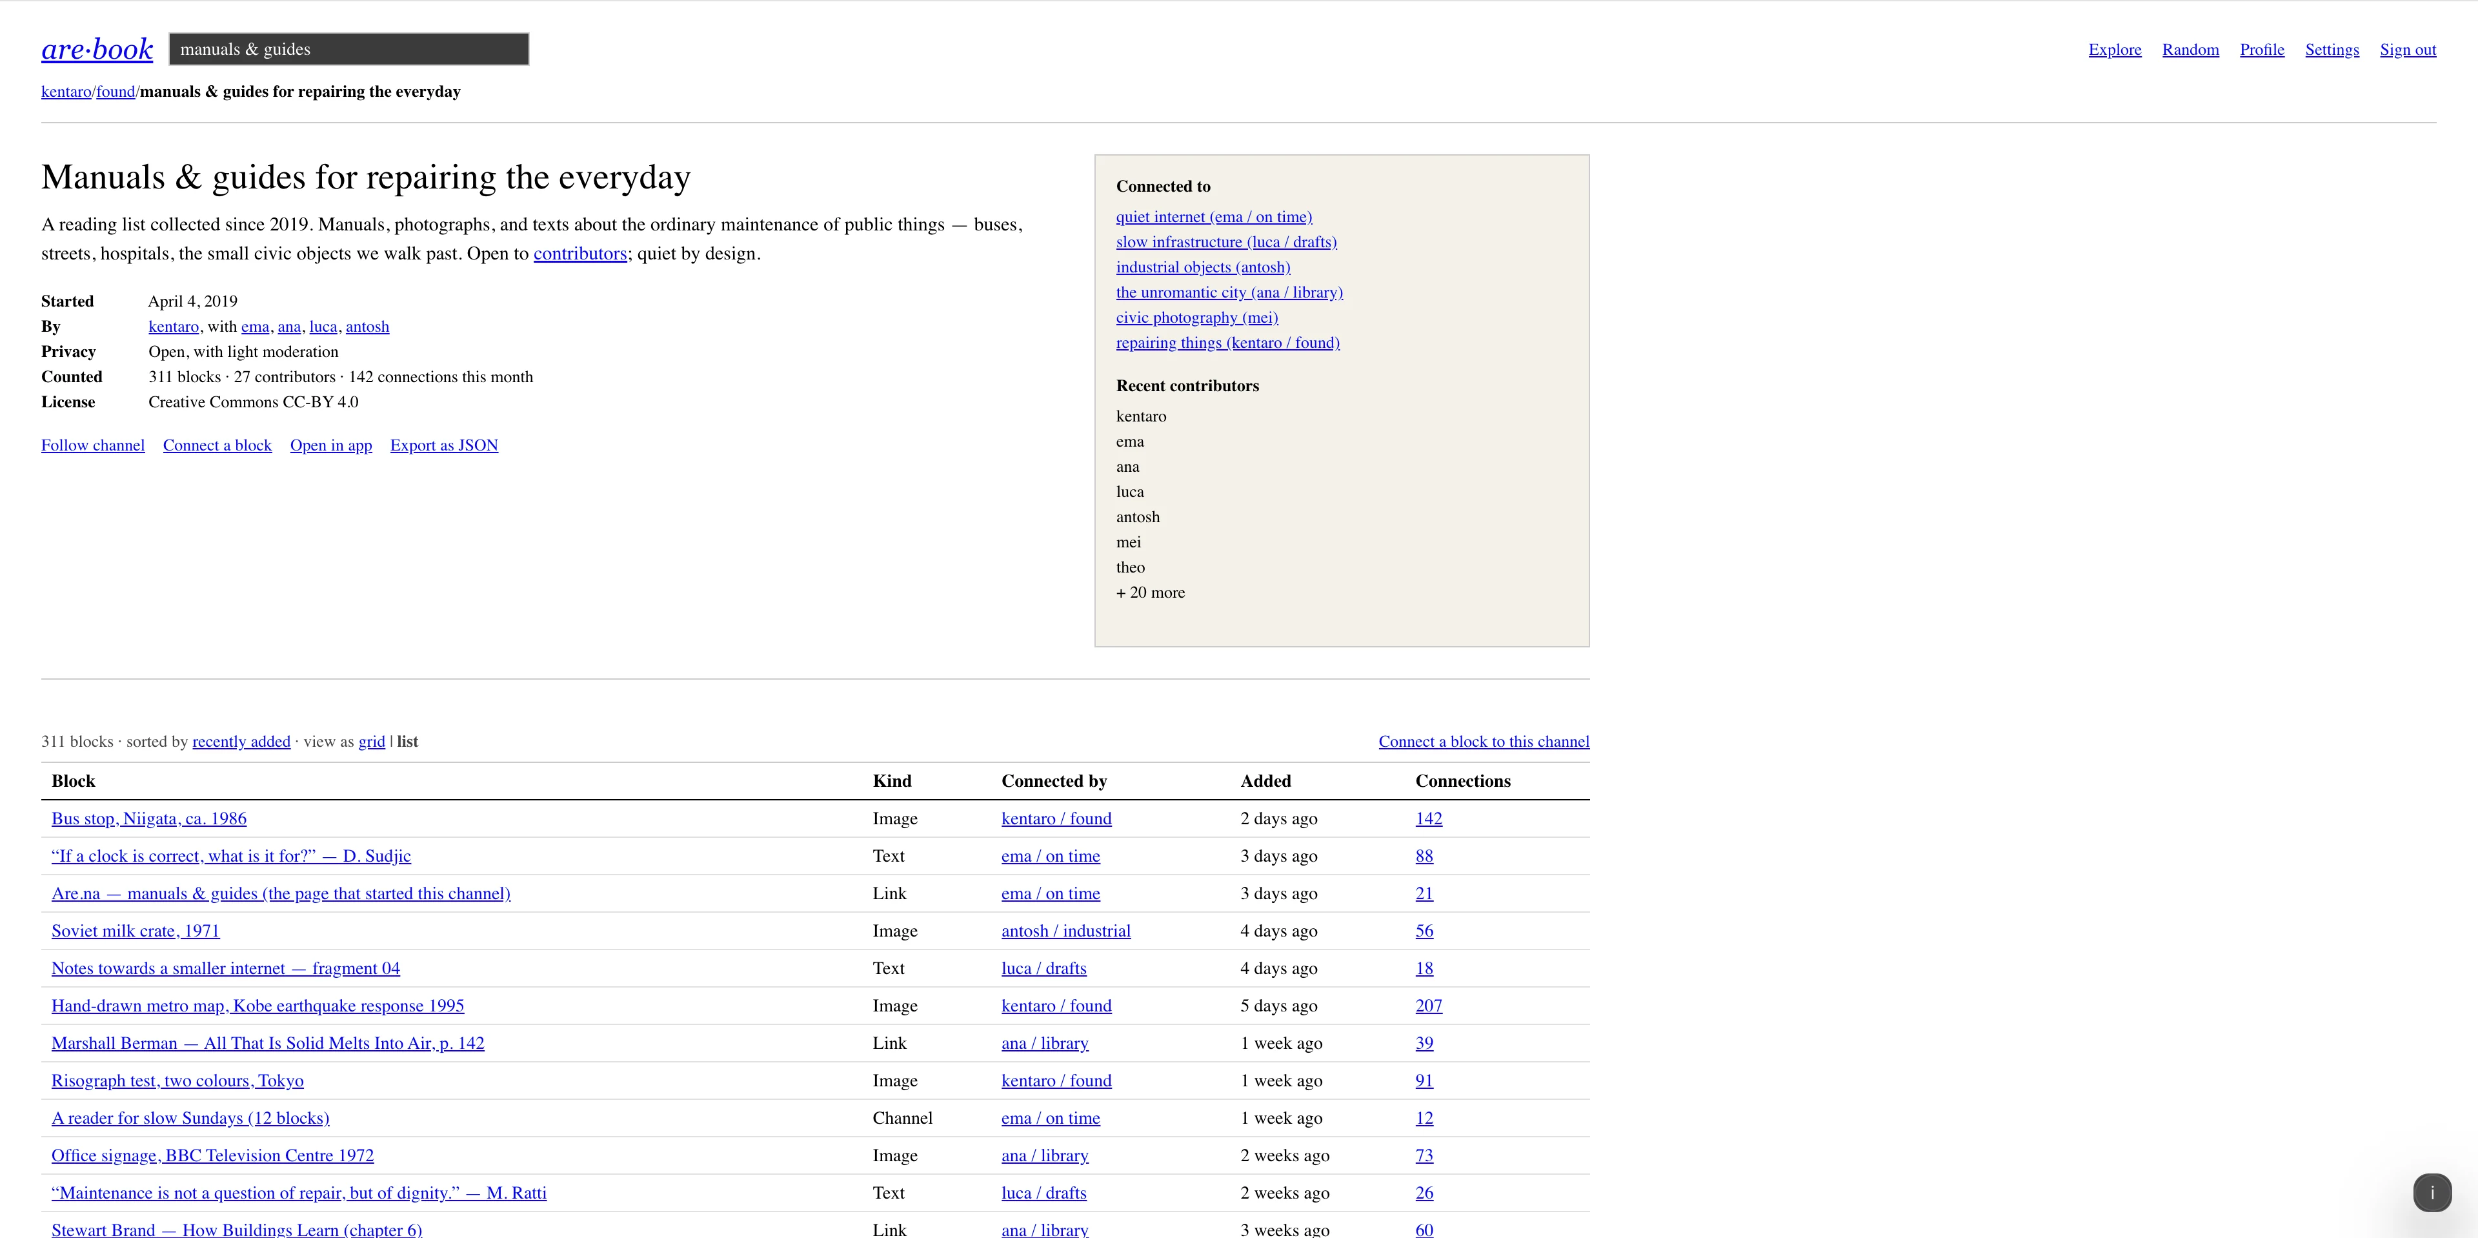The image size is (2478, 1238).
Task: Click the round info icon button
Action: click(2432, 1193)
